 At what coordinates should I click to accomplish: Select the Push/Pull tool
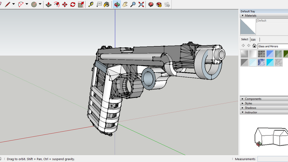tap(48, 4)
